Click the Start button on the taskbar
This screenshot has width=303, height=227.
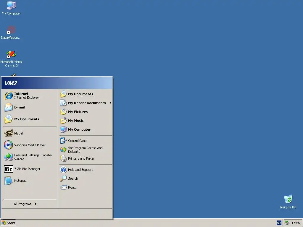8,223
